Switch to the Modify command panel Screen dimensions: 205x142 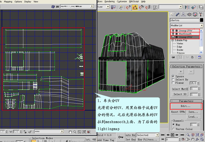pos(178,14)
